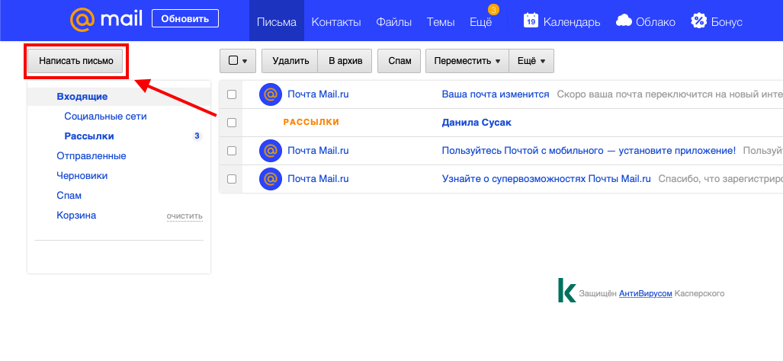Expand the toolbar Ещё dropdown

tap(531, 61)
